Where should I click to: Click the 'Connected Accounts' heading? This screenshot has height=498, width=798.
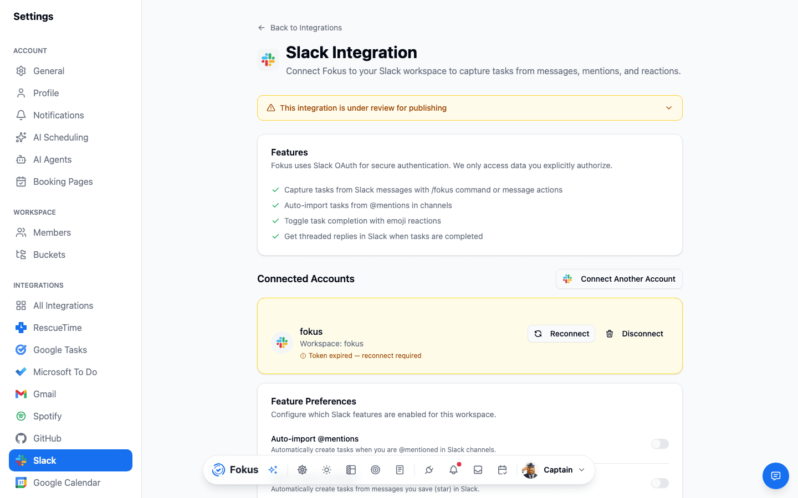[306, 279]
